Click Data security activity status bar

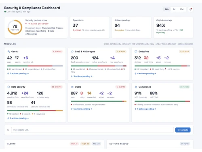pos(35,111)
